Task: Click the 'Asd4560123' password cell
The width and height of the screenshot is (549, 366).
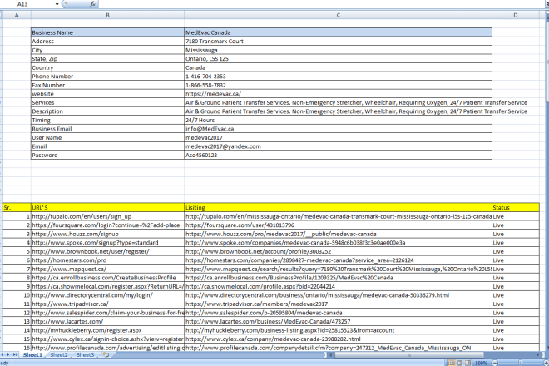Action: 338,156
